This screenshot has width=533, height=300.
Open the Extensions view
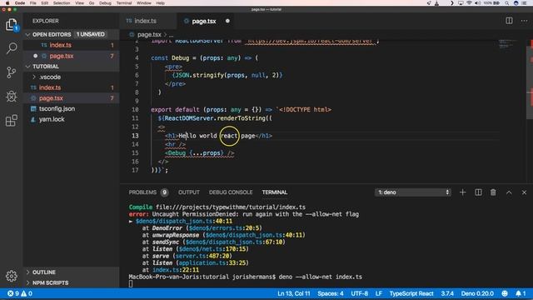pyautogui.click(x=11, y=120)
